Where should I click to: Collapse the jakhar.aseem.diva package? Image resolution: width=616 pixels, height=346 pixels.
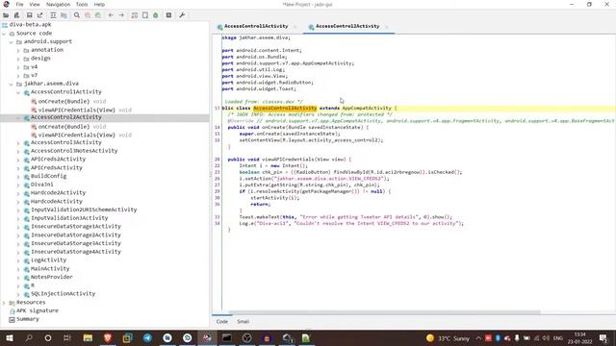point(11,84)
